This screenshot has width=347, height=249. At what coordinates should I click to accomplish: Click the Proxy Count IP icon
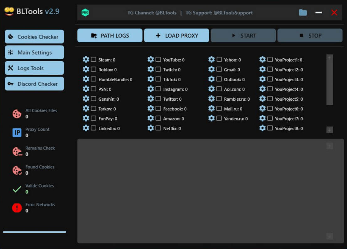click(17, 132)
